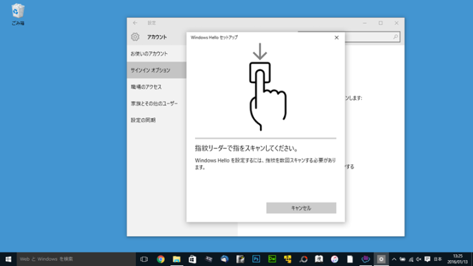Open File Explorer from the taskbar
Image resolution: width=473 pixels, height=266 pixels.
pyautogui.click(x=176, y=259)
